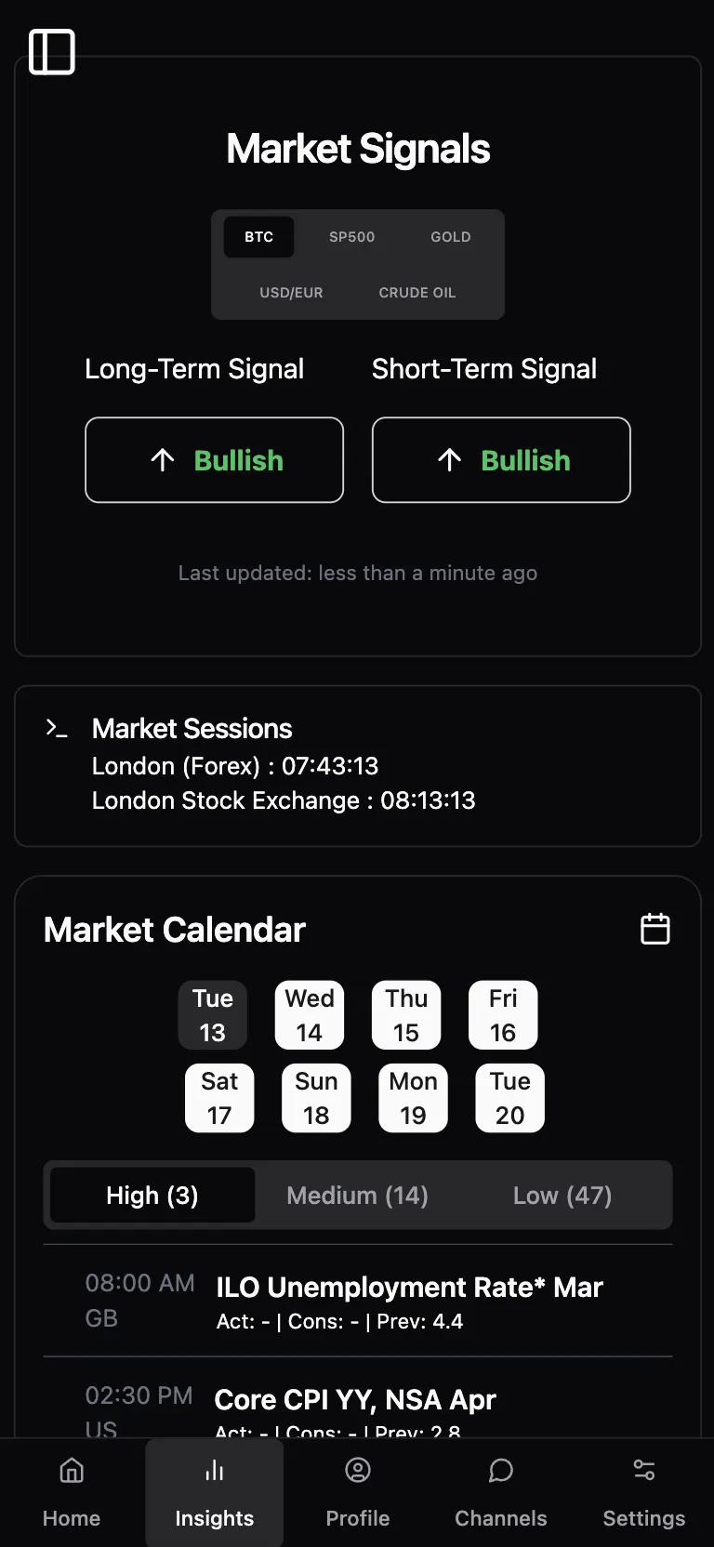Click the Long-Term Bullish signal box
The image size is (714, 1547).
tap(215, 460)
